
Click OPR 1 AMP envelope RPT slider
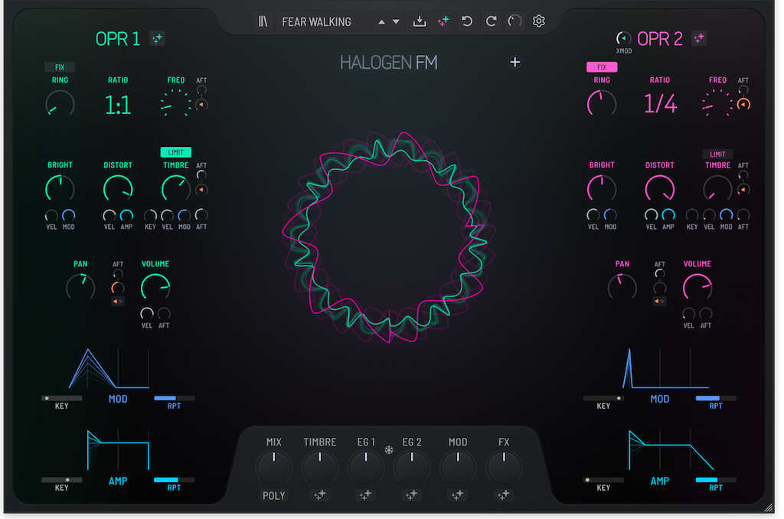point(174,480)
